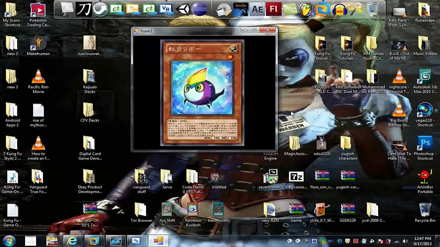Maximize the Form1 window
This screenshot has width=440, height=247.
coord(255,30)
